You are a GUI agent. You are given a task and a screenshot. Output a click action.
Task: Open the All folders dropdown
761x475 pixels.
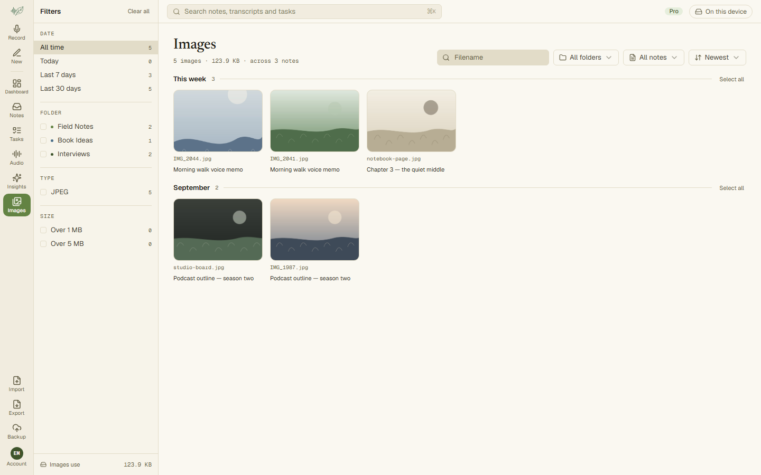(x=586, y=58)
